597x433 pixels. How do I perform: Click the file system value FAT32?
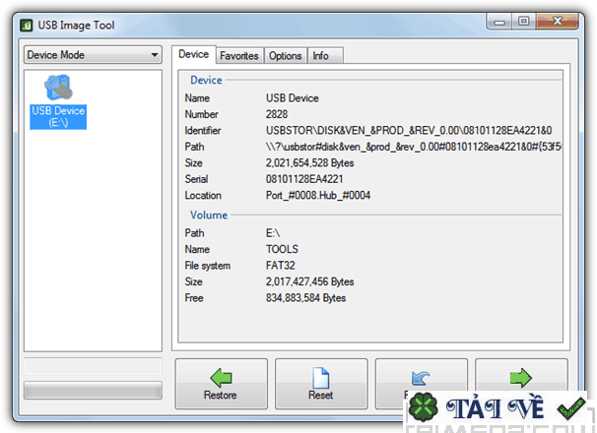tap(280, 265)
